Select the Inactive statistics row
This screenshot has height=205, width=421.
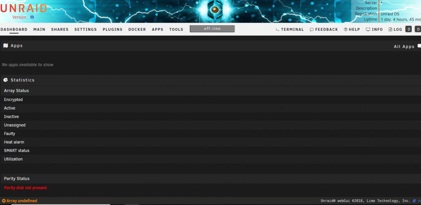tap(210, 117)
